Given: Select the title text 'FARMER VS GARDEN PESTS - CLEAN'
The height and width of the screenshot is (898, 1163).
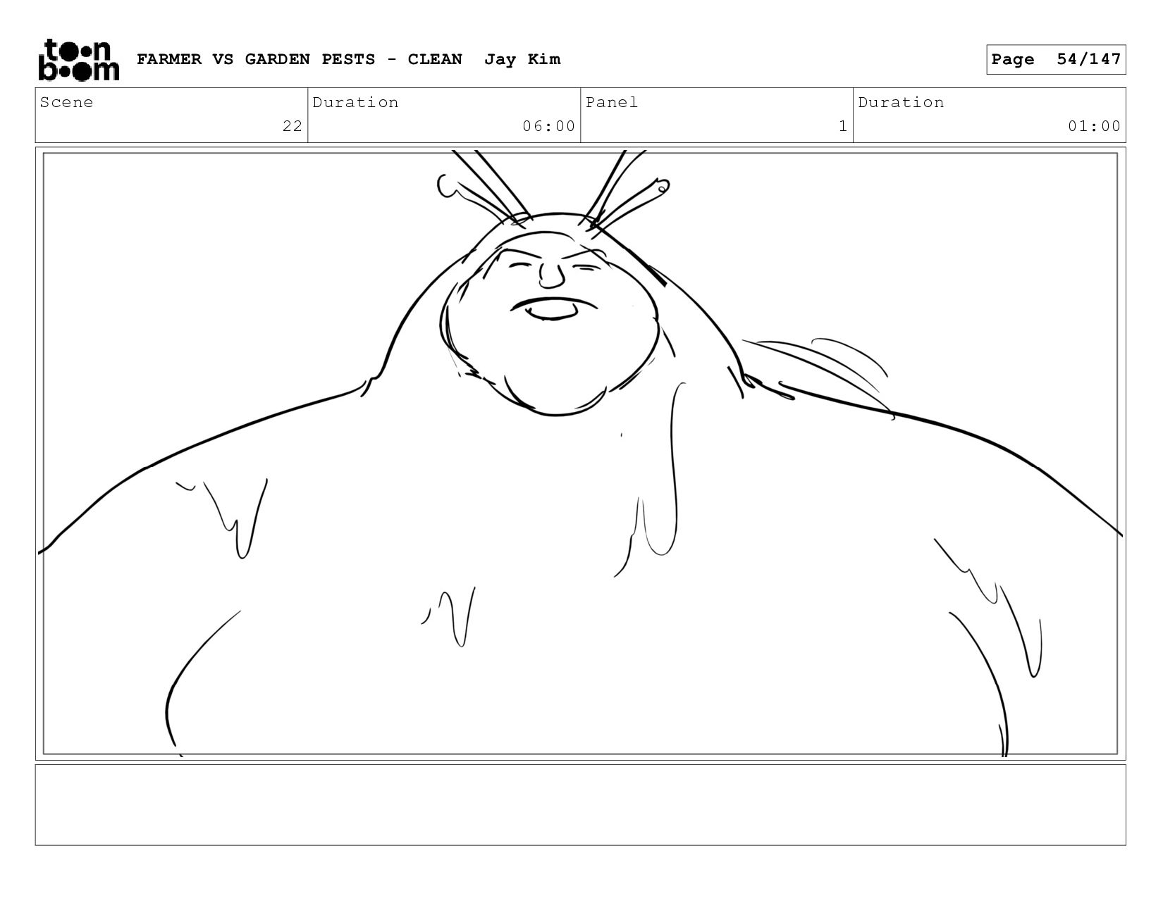Looking at the screenshot, I should tap(300, 59).
